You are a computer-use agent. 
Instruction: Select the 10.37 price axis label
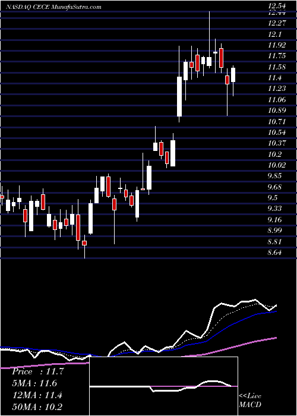tap(277, 143)
